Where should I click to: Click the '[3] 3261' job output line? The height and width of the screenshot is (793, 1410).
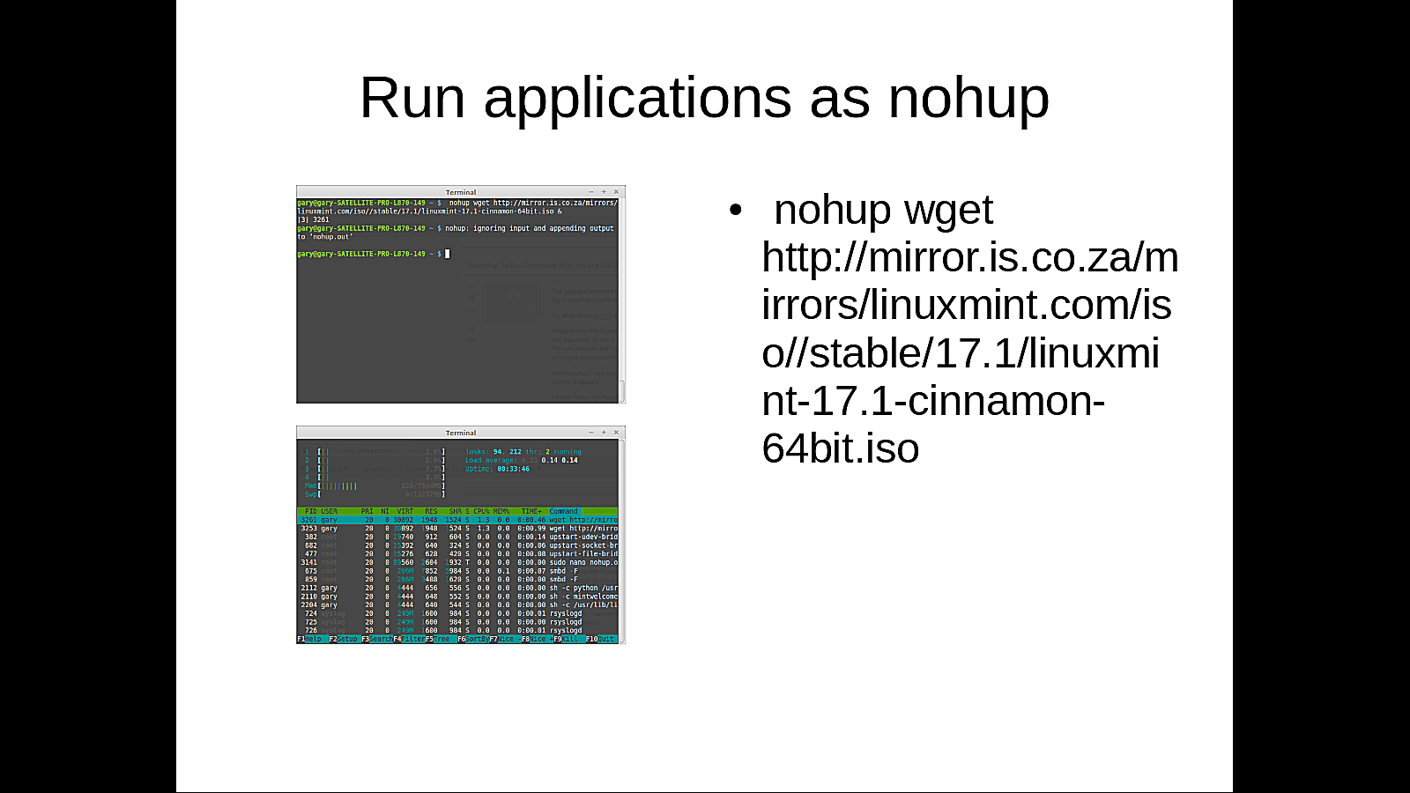313,219
